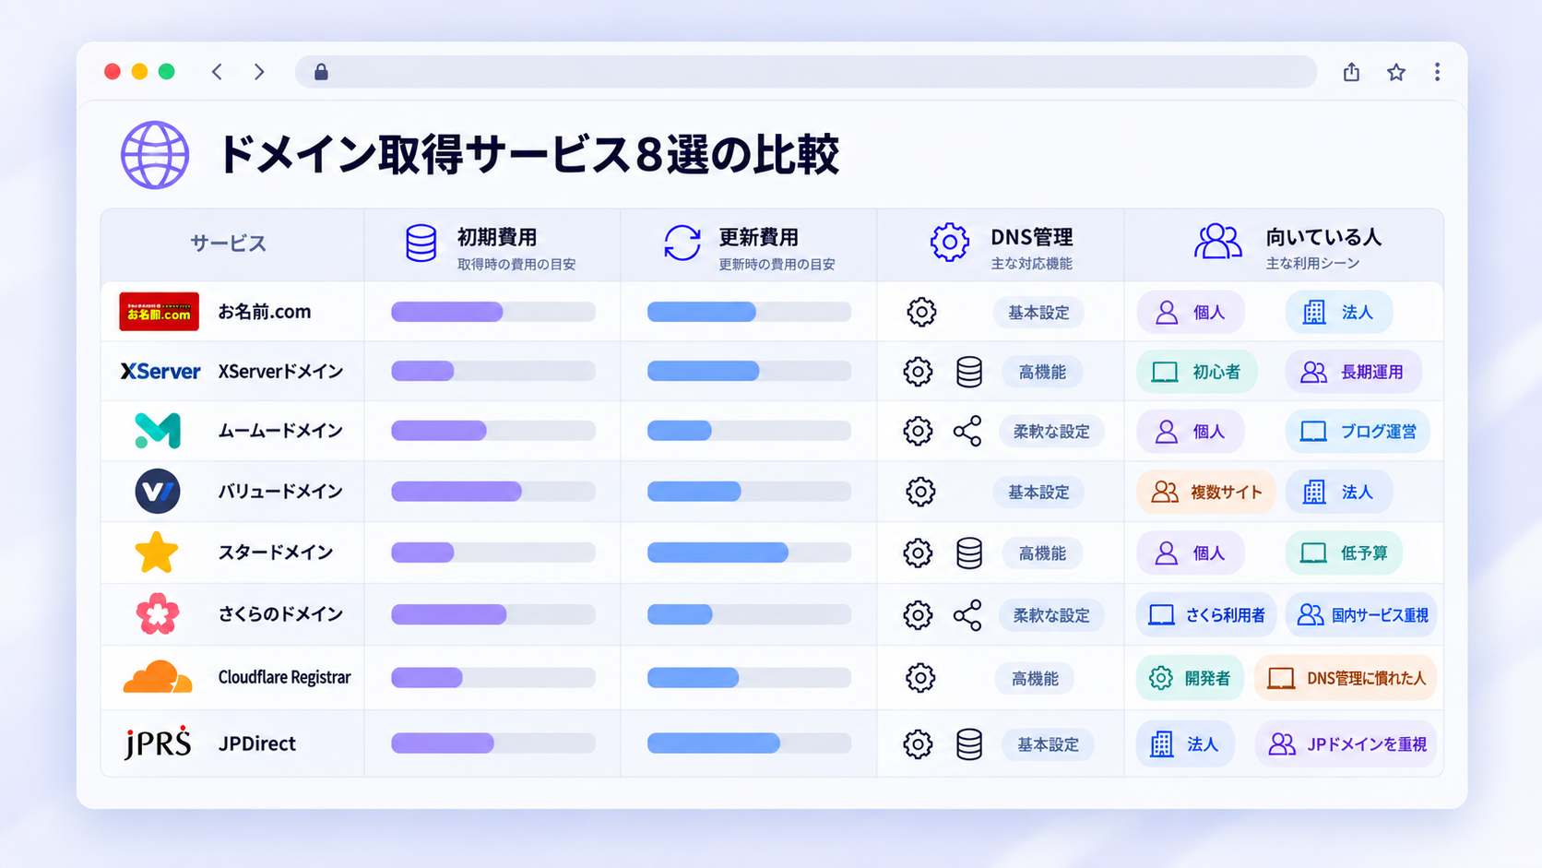Click the DNS管理 column header text

click(x=1031, y=237)
